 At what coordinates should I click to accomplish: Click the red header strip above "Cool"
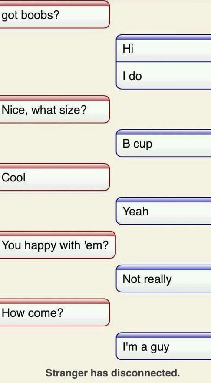(x=55, y=166)
